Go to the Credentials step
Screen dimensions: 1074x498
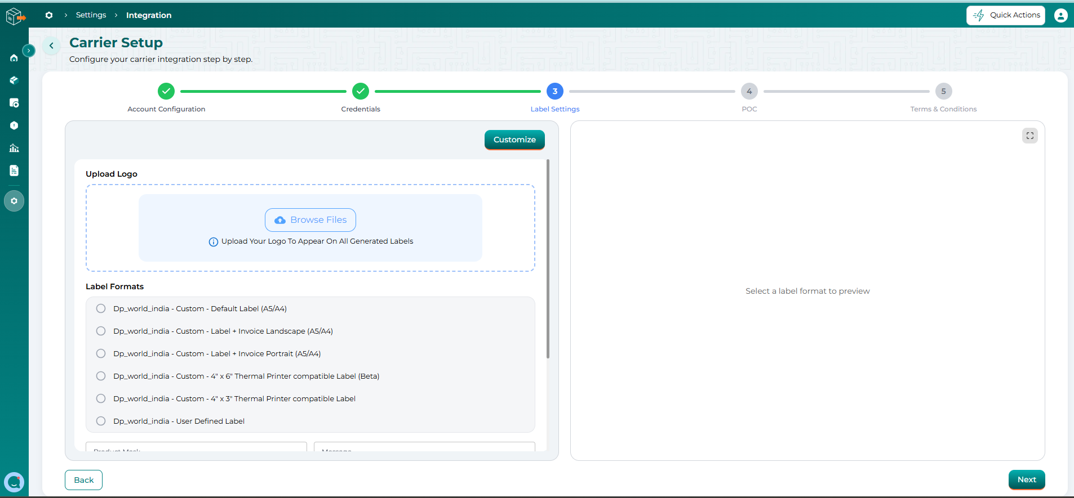(x=361, y=97)
